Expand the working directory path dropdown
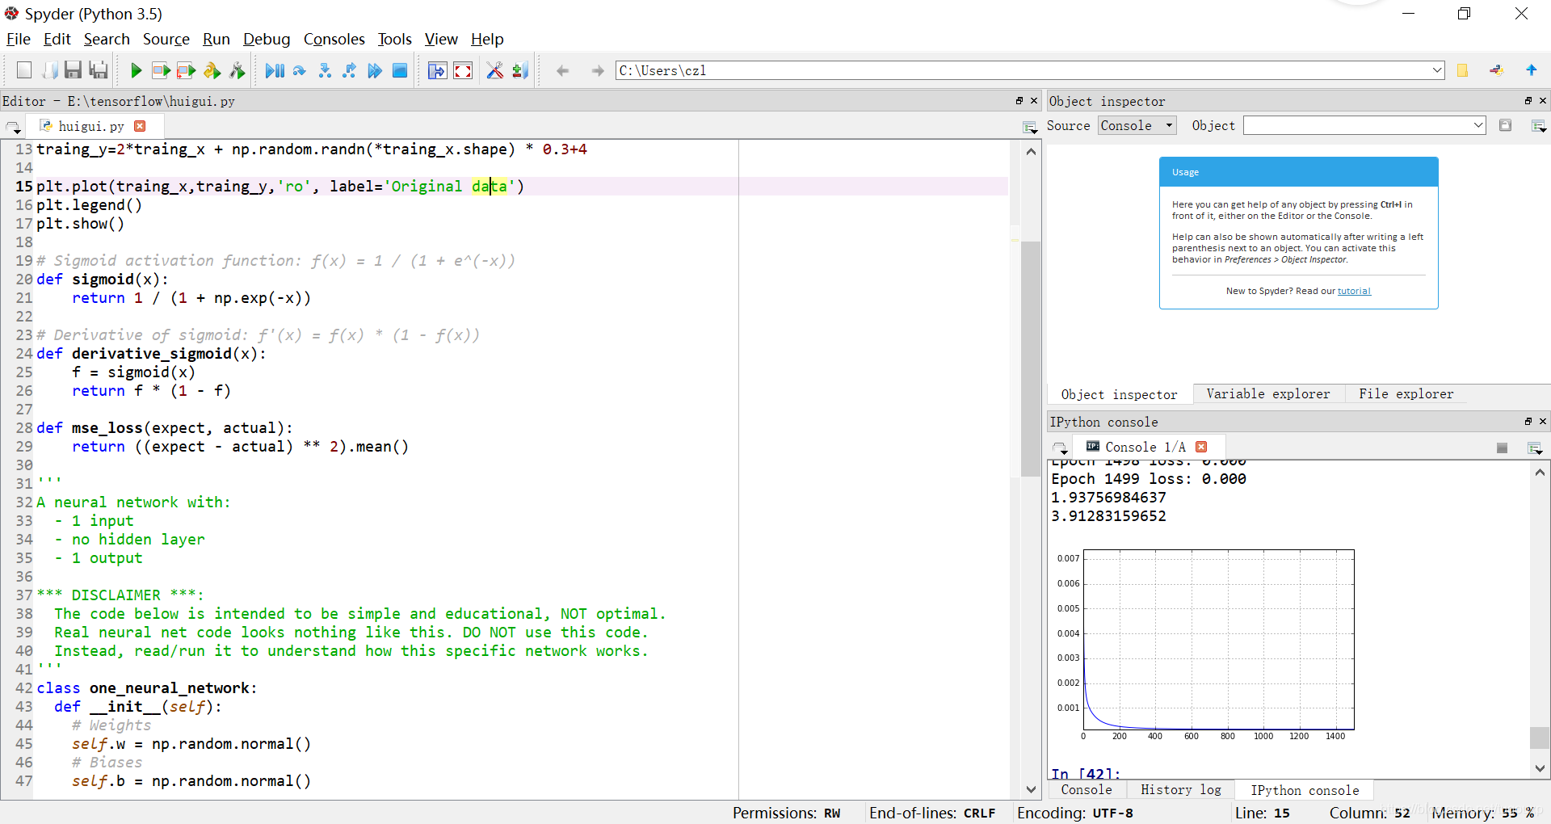The height and width of the screenshot is (824, 1551). (x=1437, y=70)
